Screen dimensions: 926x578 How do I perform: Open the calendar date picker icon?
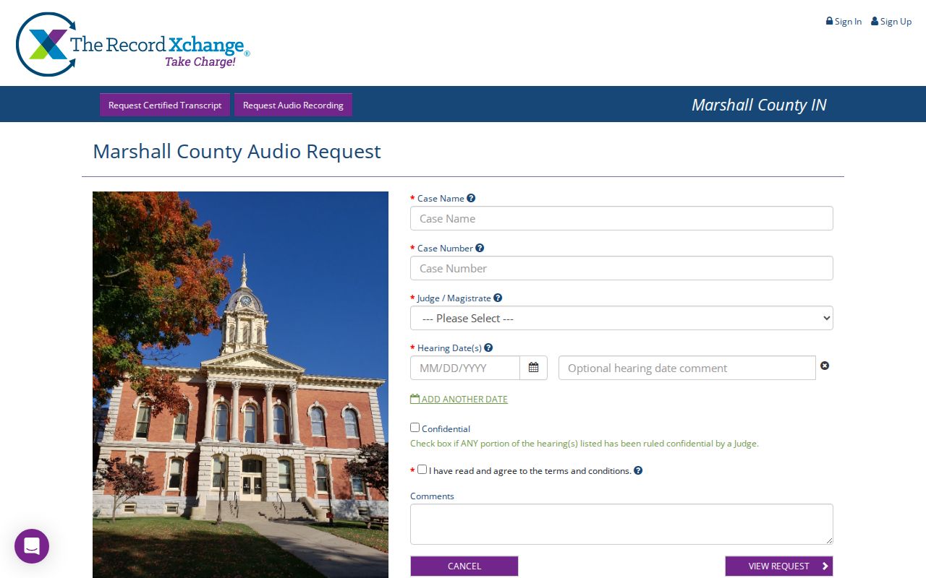(x=534, y=368)
